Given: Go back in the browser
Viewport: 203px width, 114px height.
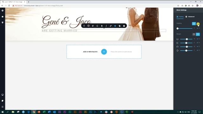Looking at the screenshot, I should pyautogui.click(x=2, y=6).
